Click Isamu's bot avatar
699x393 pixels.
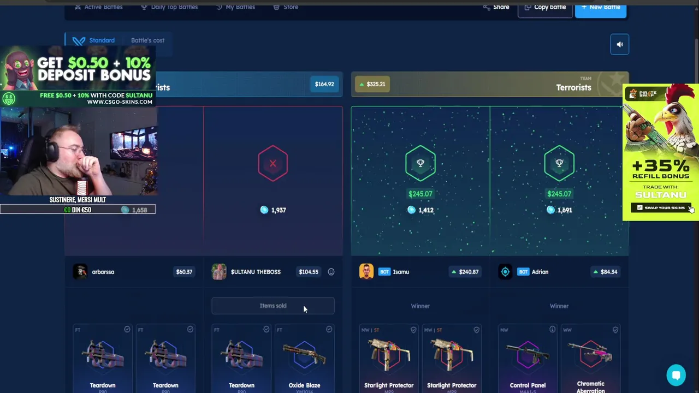pyautogui.click(x=366, y=272)
